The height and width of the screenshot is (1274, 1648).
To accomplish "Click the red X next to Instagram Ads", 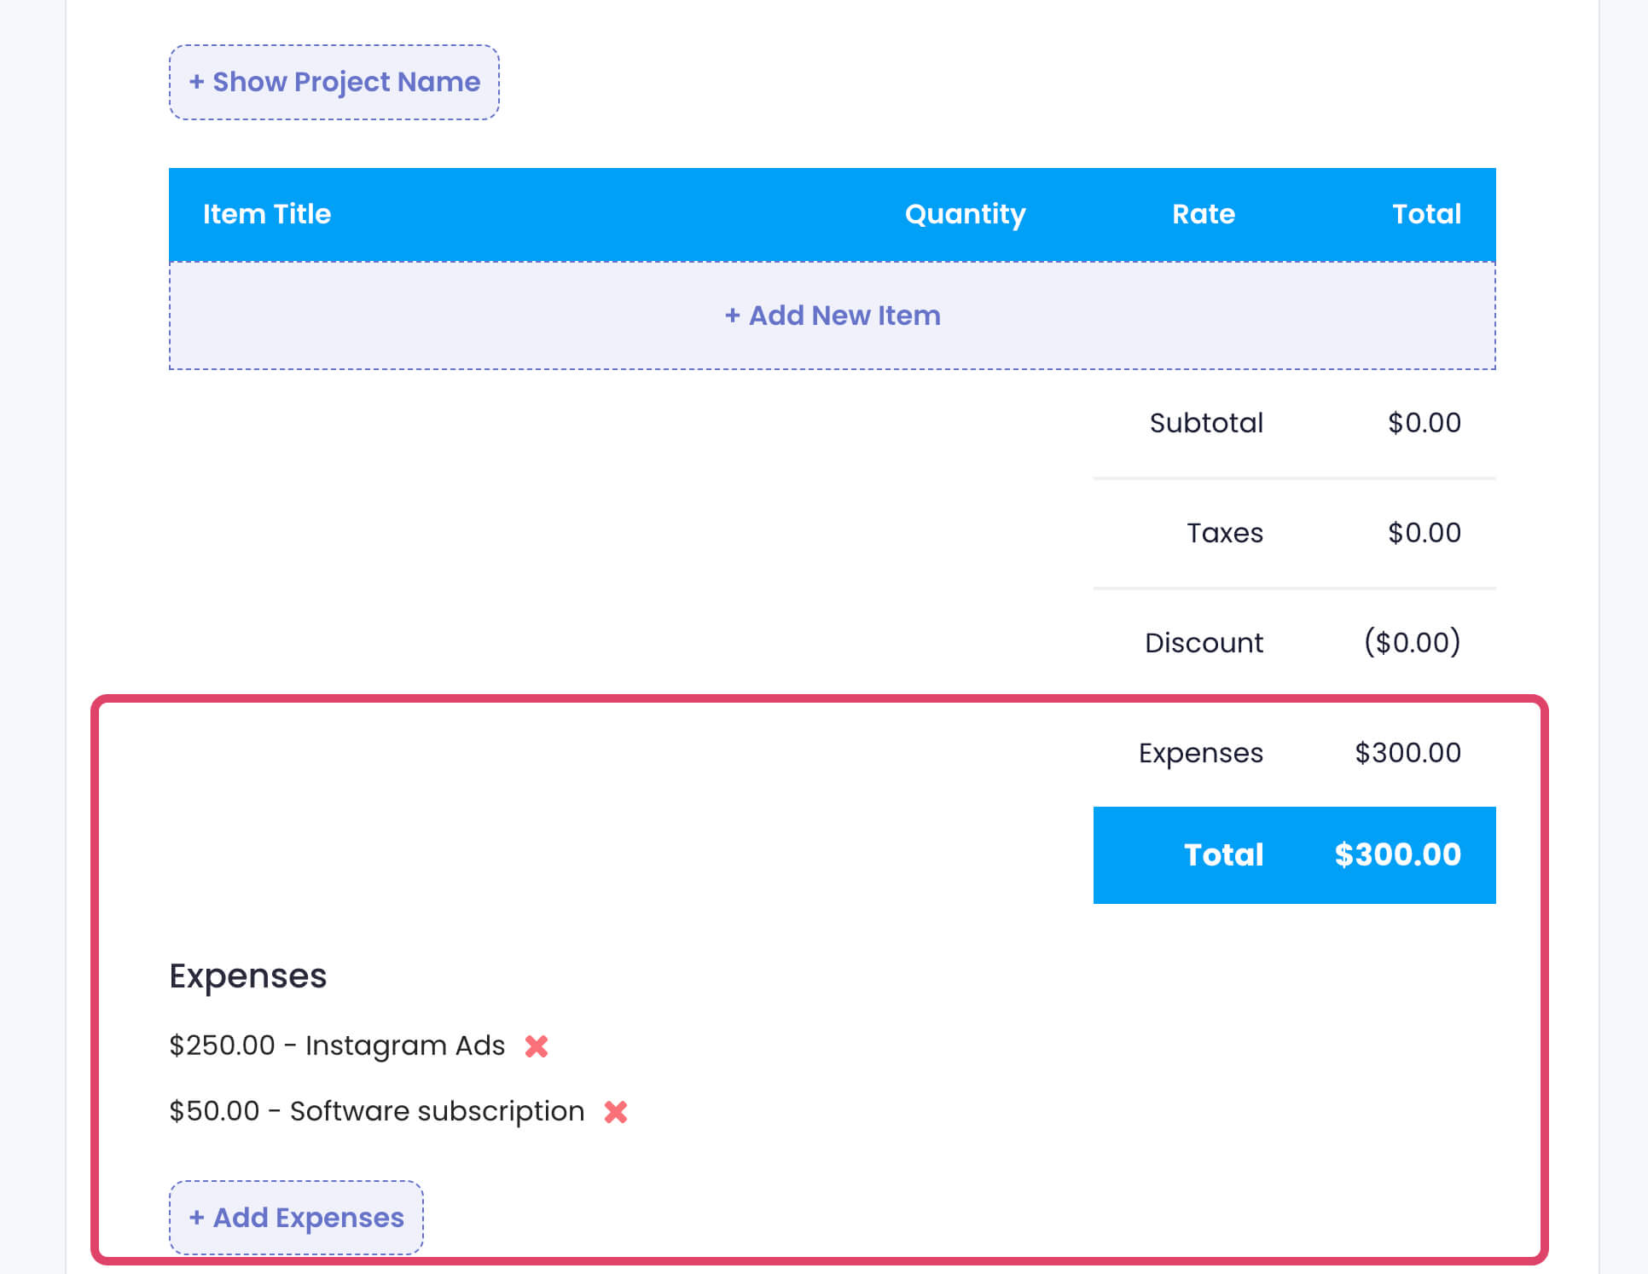I will (537, 1045).
